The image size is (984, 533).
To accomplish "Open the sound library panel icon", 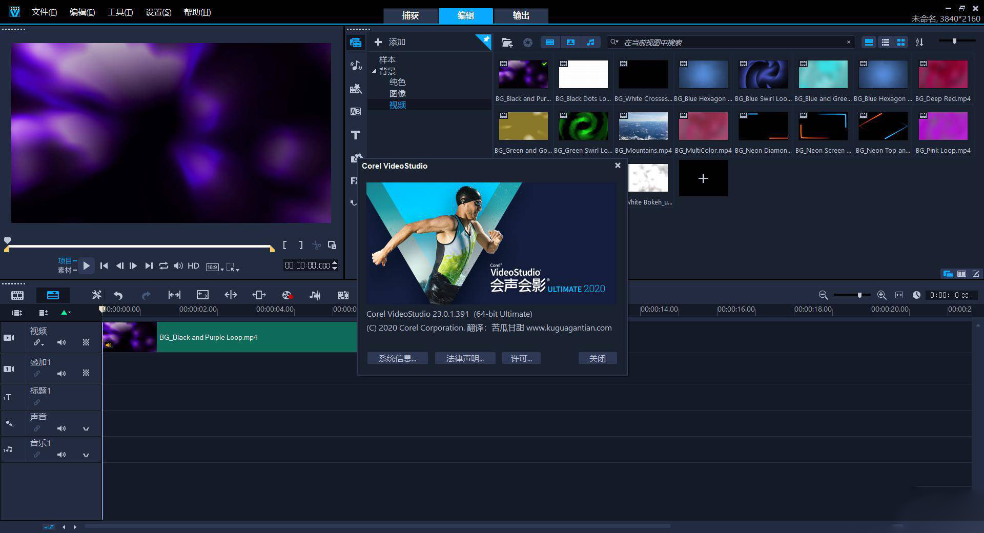I will click(x=356, y=65).
